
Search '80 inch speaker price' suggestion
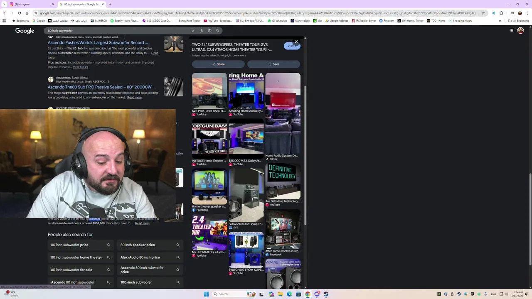pyautogui.click(x=150, y=245)
